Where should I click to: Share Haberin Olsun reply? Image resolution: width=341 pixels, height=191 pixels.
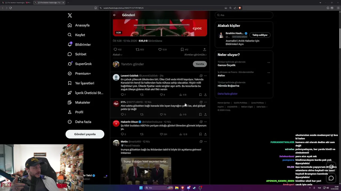(205, 134)
